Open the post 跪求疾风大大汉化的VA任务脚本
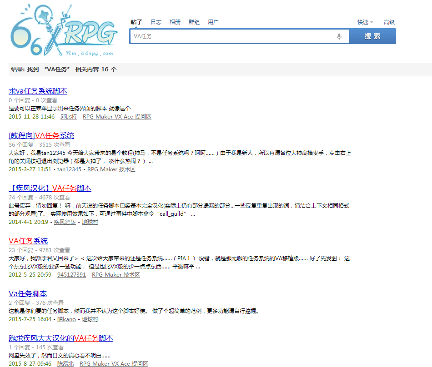Image resolution: width=432 pixels, height=367 pixels. click(61, 338)
